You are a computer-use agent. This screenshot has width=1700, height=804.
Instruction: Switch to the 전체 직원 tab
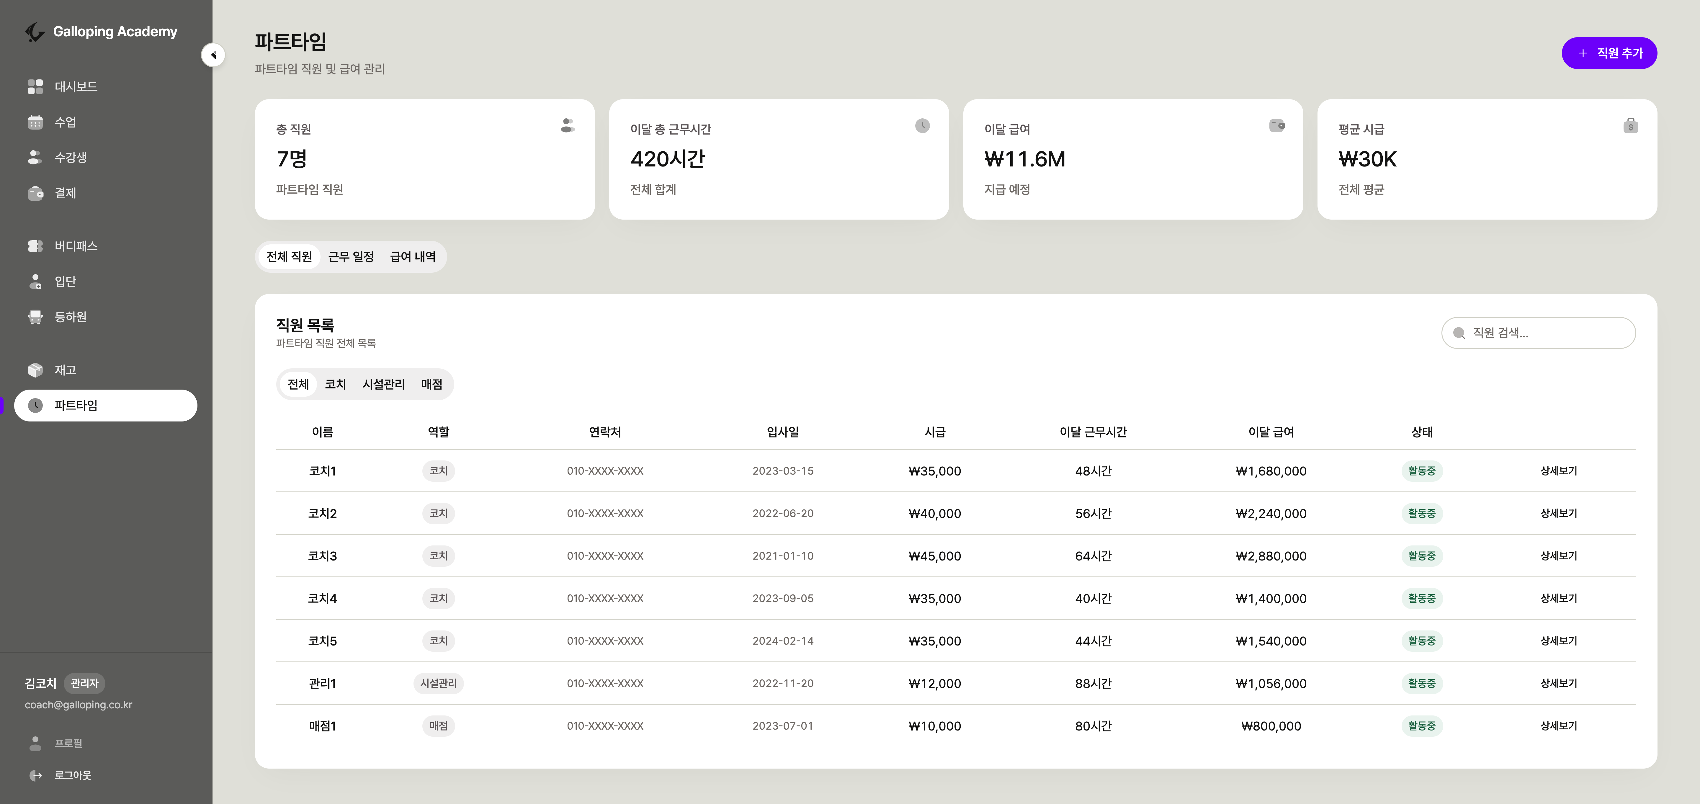click(x=289, y=257)
